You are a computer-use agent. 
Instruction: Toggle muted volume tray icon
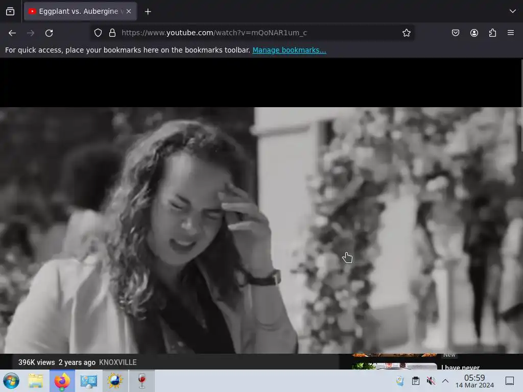(x=431, y=381)
